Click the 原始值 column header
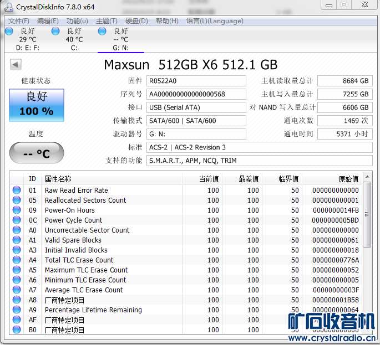This screenshot has height=345, width=380. pyautogui.click(x=332, y=179)
